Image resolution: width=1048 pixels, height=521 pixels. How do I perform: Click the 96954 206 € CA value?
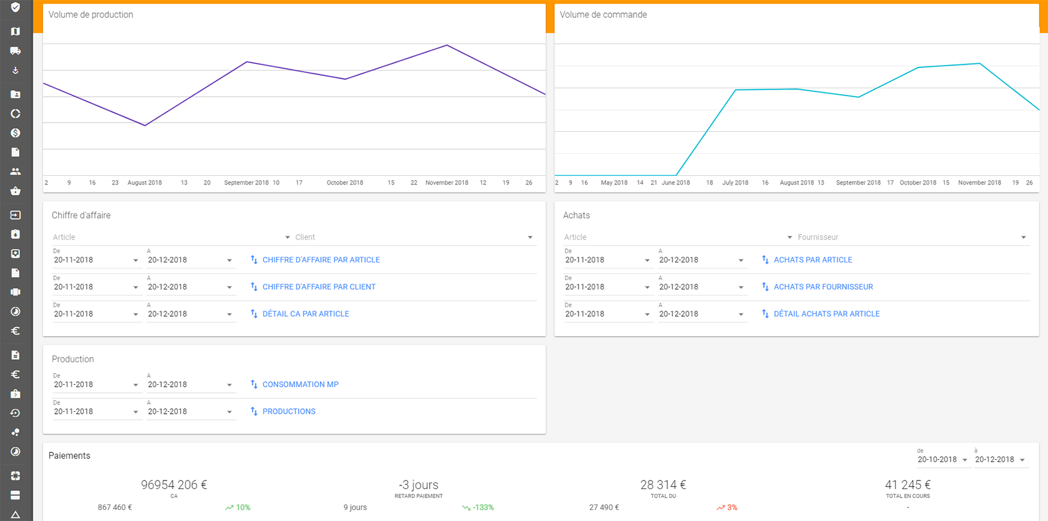(x=174, y=485)
